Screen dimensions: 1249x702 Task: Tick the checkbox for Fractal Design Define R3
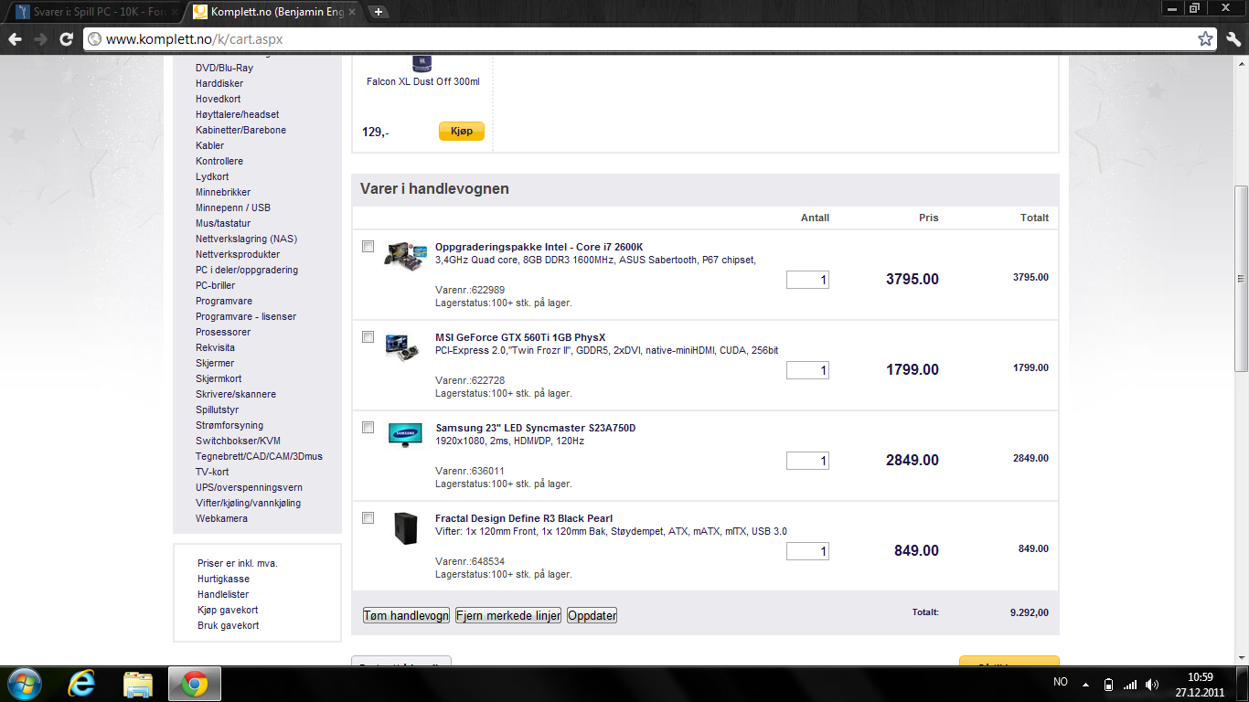point(368,518)
